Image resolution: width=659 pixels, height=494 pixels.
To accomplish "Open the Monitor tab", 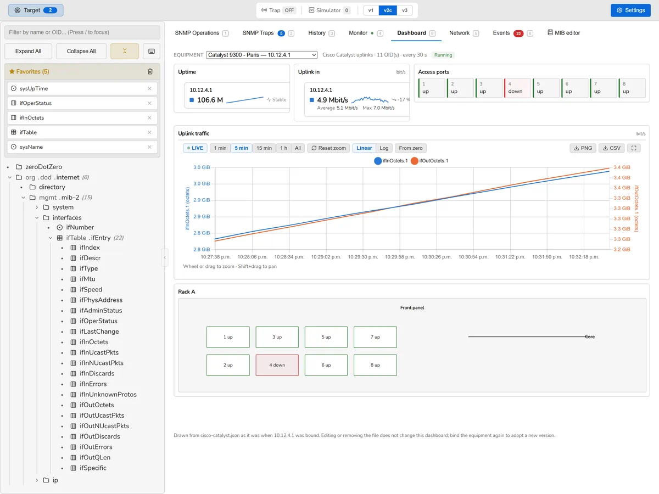I will pyautogui.click(x=366, y=33).
